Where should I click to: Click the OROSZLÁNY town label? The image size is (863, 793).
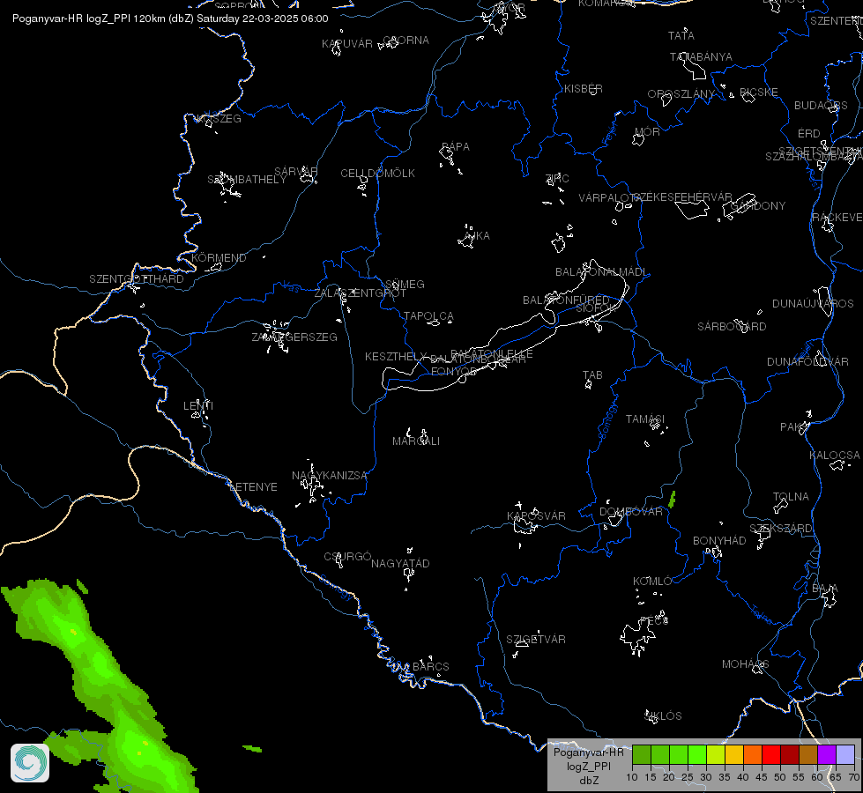point(681,94)
